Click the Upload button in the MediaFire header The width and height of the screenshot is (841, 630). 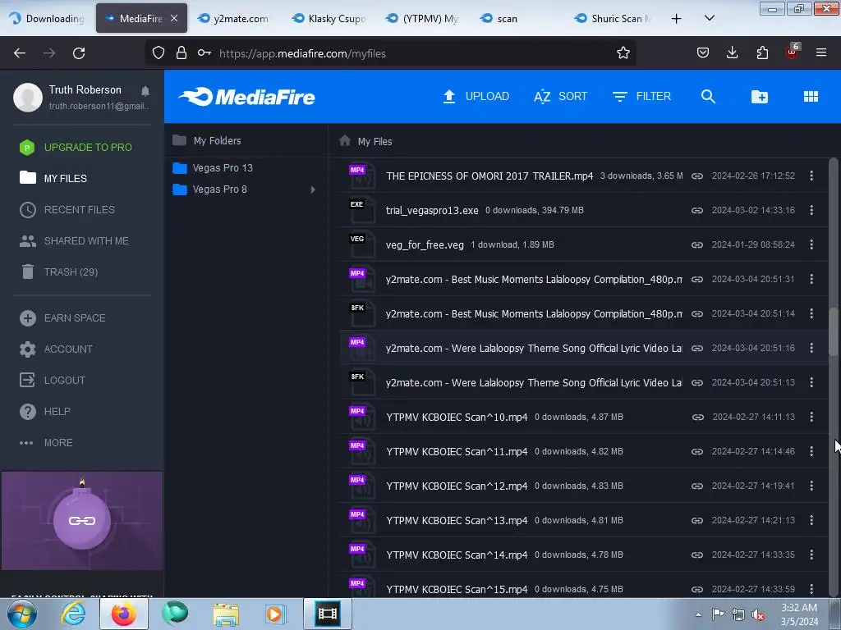click(476, 97)
